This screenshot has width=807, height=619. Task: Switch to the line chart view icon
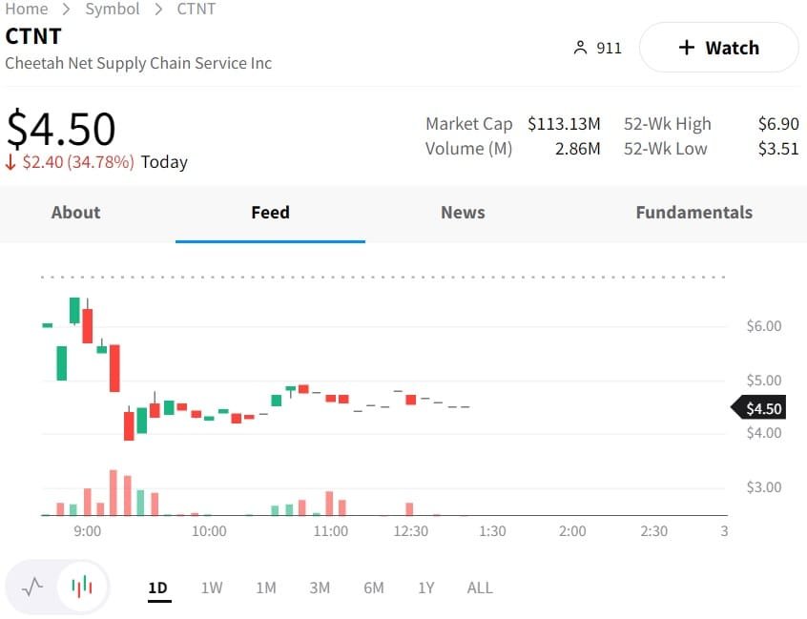(x=33, y=587)
